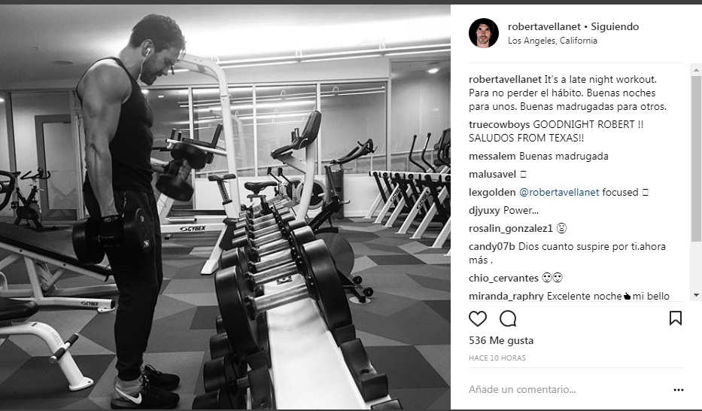Open truecowboys commenter profile
This screenshot has height=411, width=702.
tap(499, 124)
